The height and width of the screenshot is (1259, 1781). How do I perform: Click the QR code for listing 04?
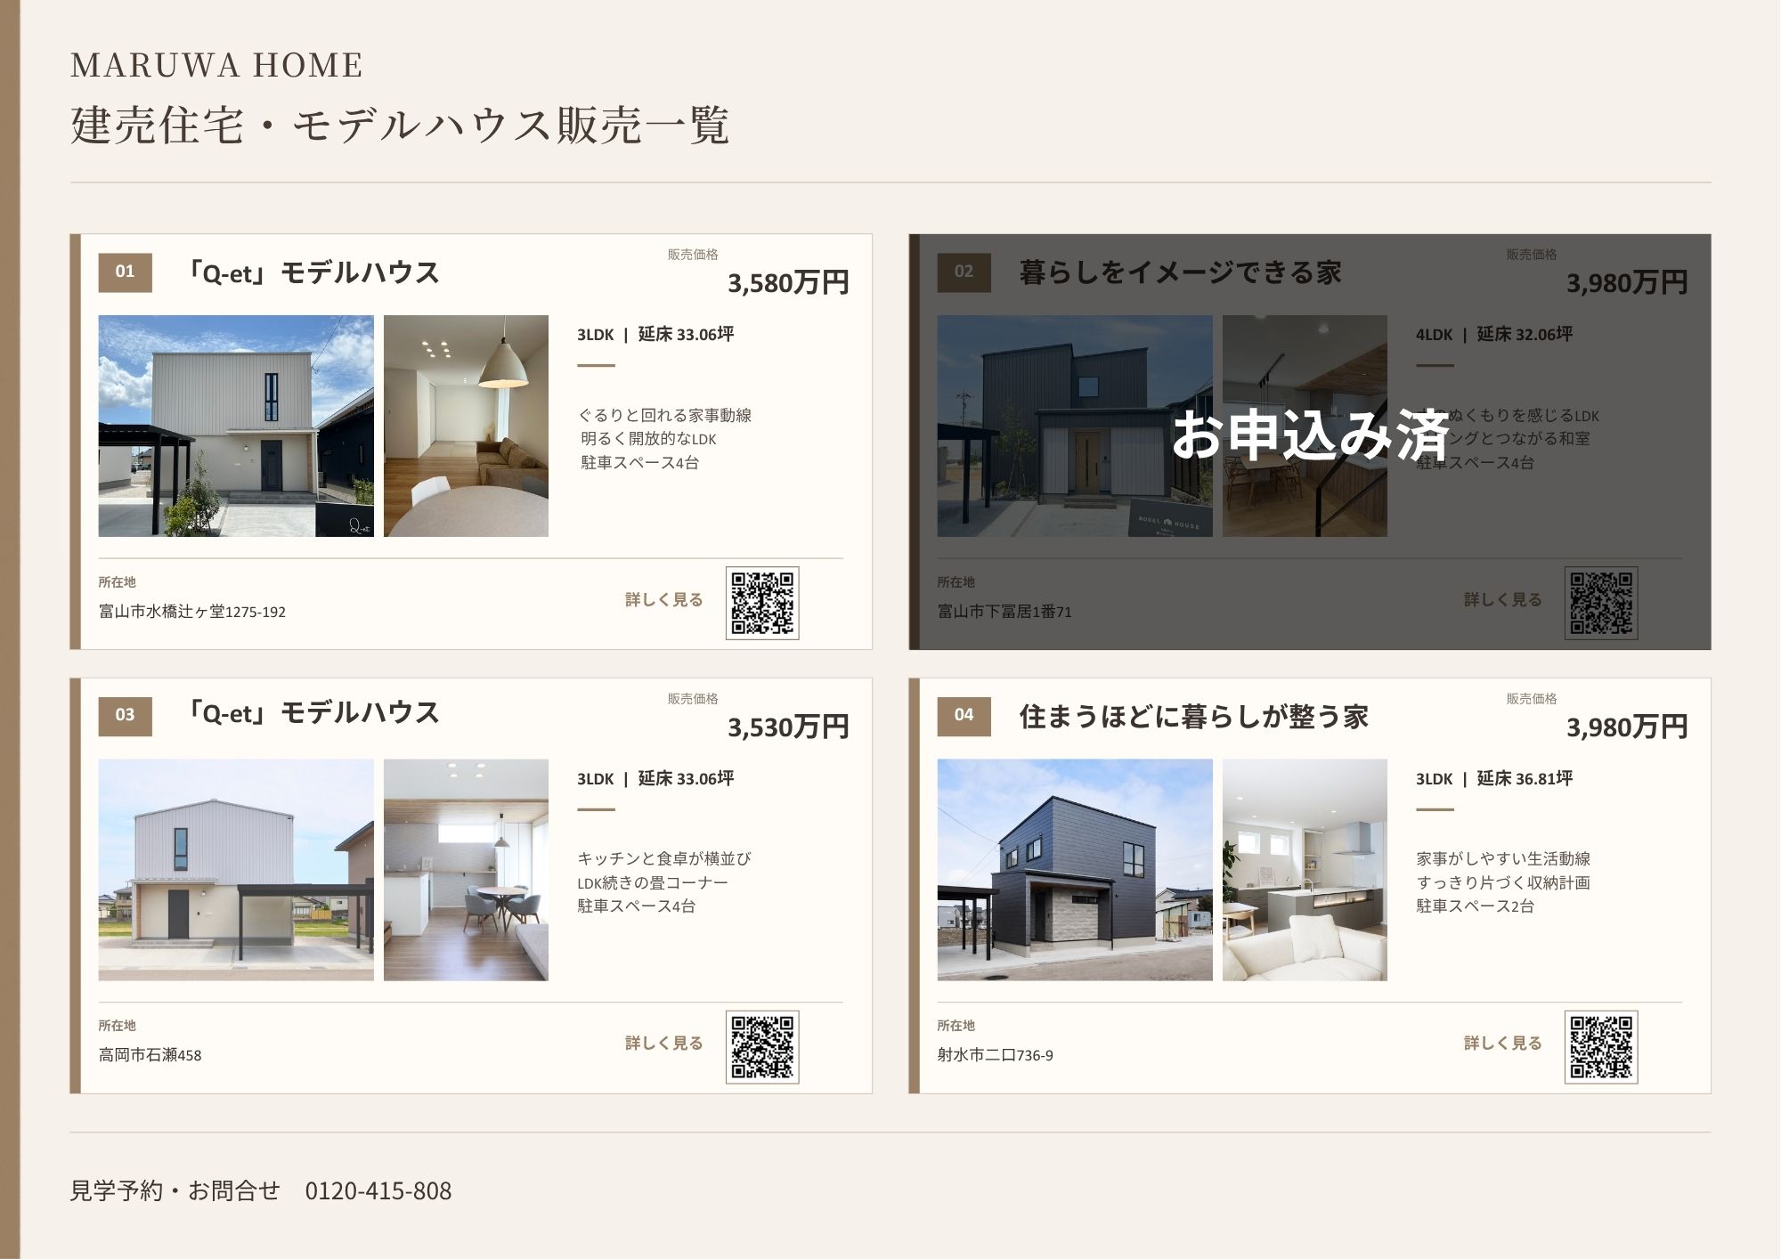(1601, 1047)
